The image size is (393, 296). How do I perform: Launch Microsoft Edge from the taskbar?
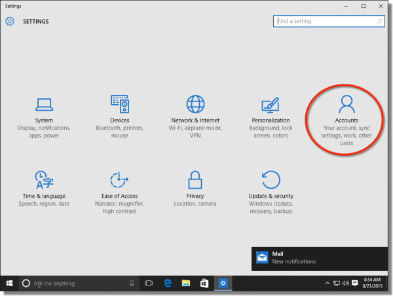tap(168, 283)
